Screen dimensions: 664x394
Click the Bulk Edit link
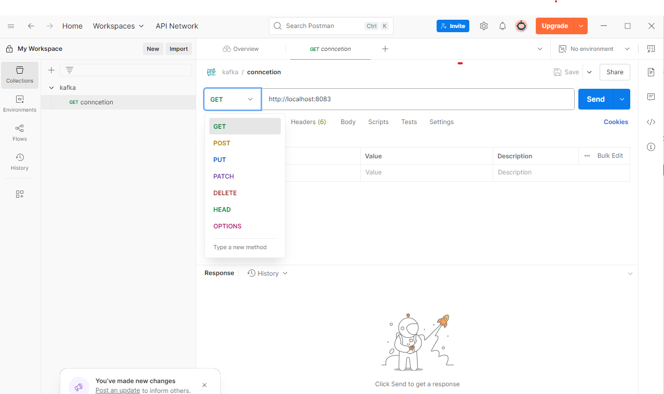click(610, 156)
